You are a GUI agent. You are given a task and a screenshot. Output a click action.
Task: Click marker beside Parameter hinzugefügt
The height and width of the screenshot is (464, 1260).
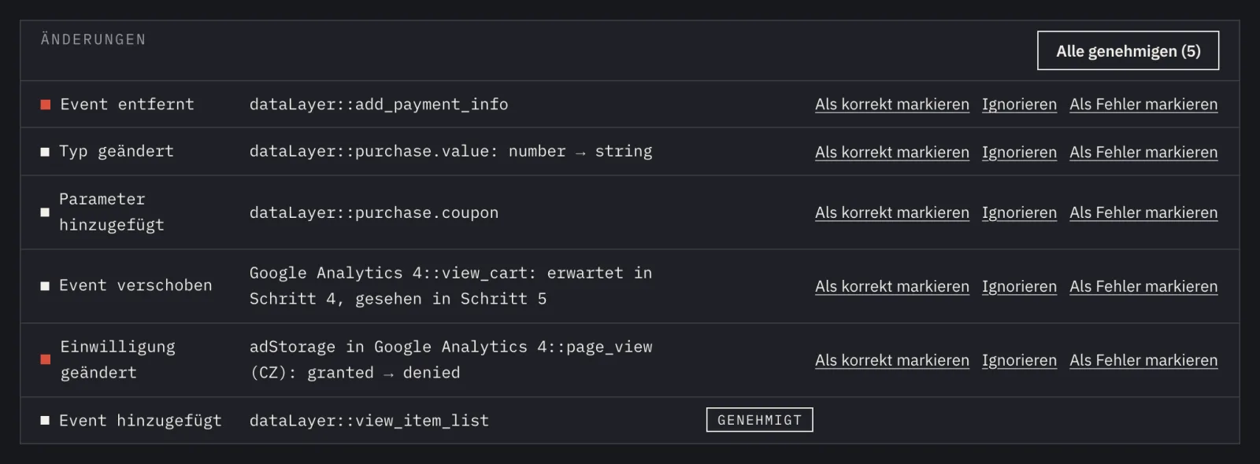click(45, 212)
